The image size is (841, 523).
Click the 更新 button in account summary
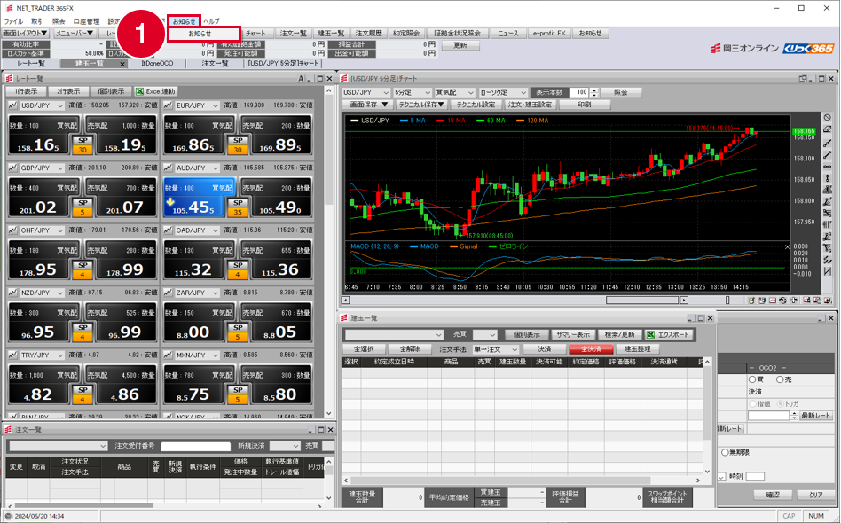click(x=460, y=45)
